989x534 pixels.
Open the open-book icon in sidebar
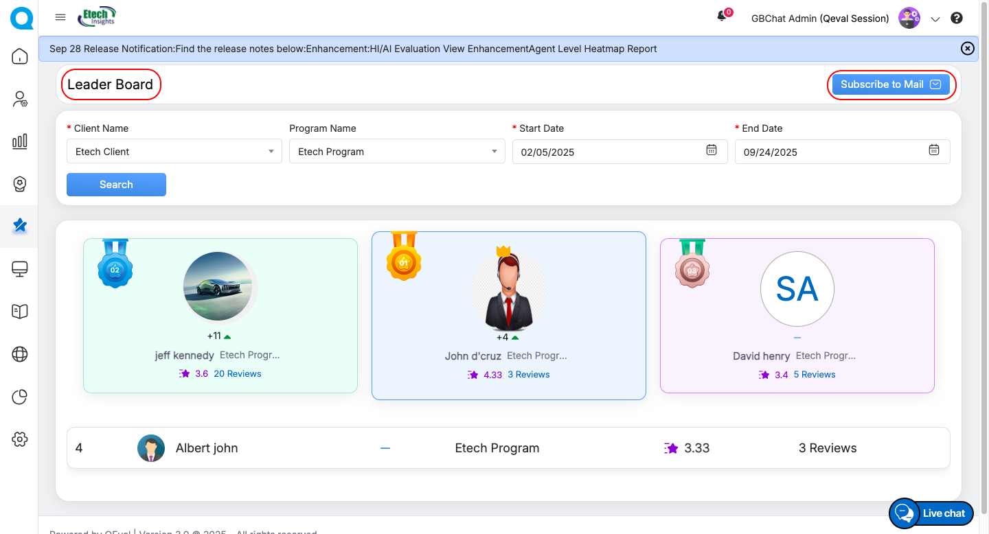click(x=20, y=312)
